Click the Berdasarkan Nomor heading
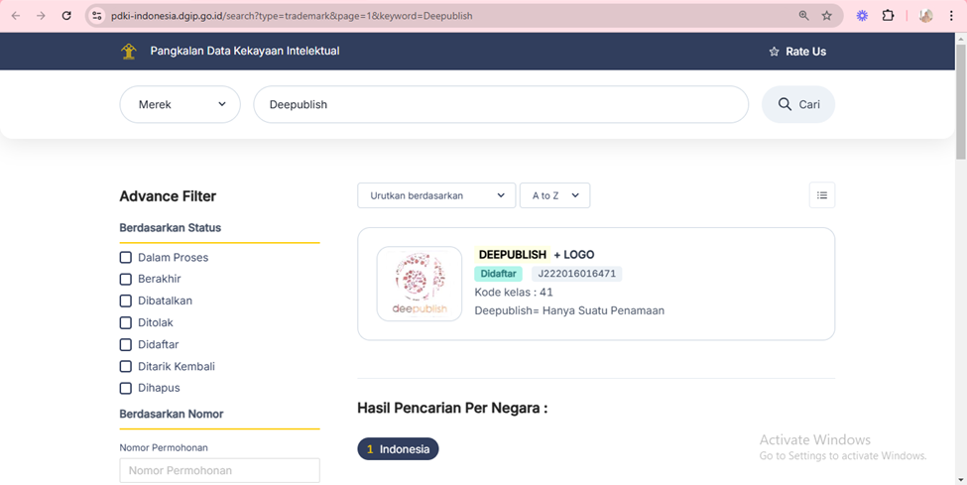Viewport: 967px width, 485px height. click(172, 414)
